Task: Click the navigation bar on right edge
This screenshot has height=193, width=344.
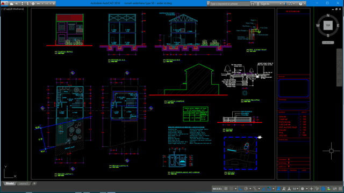Action: [339, 68]
